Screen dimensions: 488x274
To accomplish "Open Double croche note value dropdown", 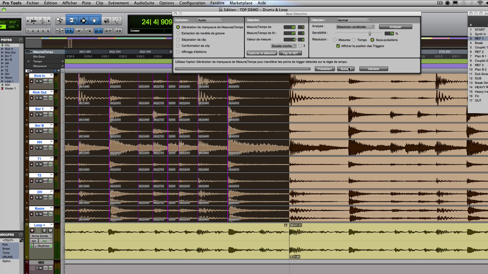I will pos(284,46).
